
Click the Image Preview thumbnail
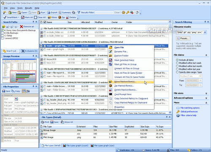[19, 71]
